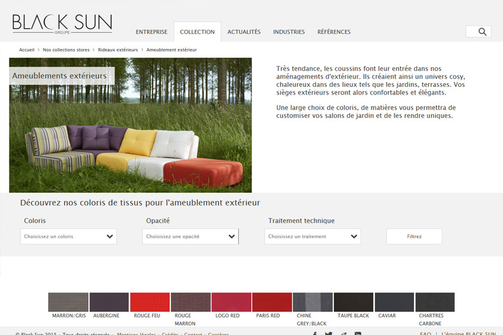The width and height of the screenshot is (503, 335).
Task: Follow the Accueil breadcrumb link
Action: [x=27, y=49]
